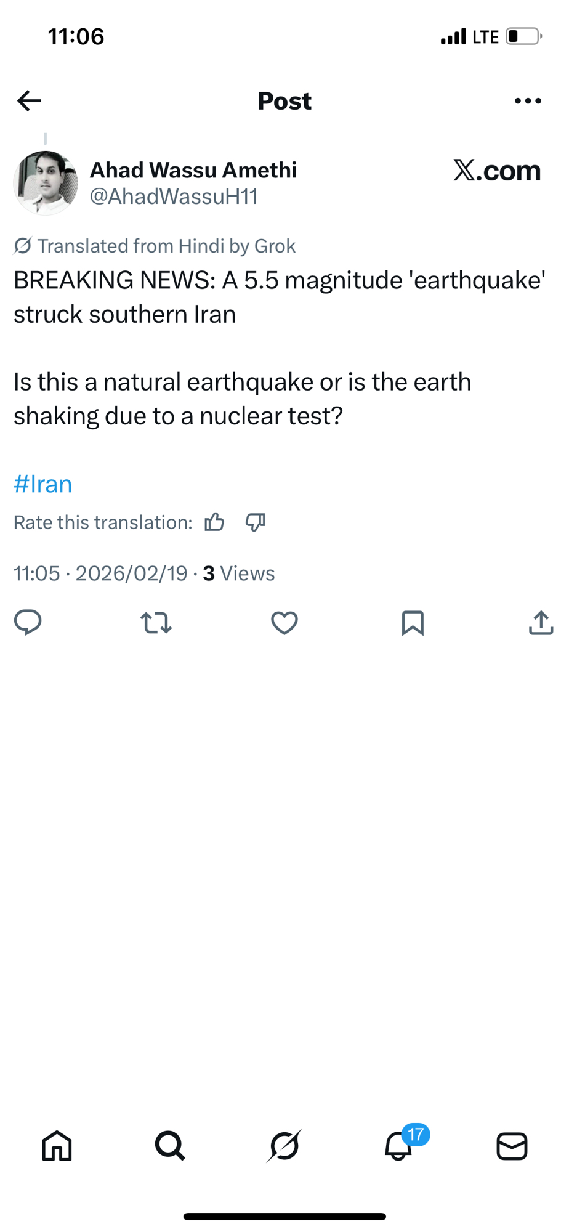The height and width of the screenshot is (1232, 569).
Task: Like the post with heart icon
Action: (284, 623)
